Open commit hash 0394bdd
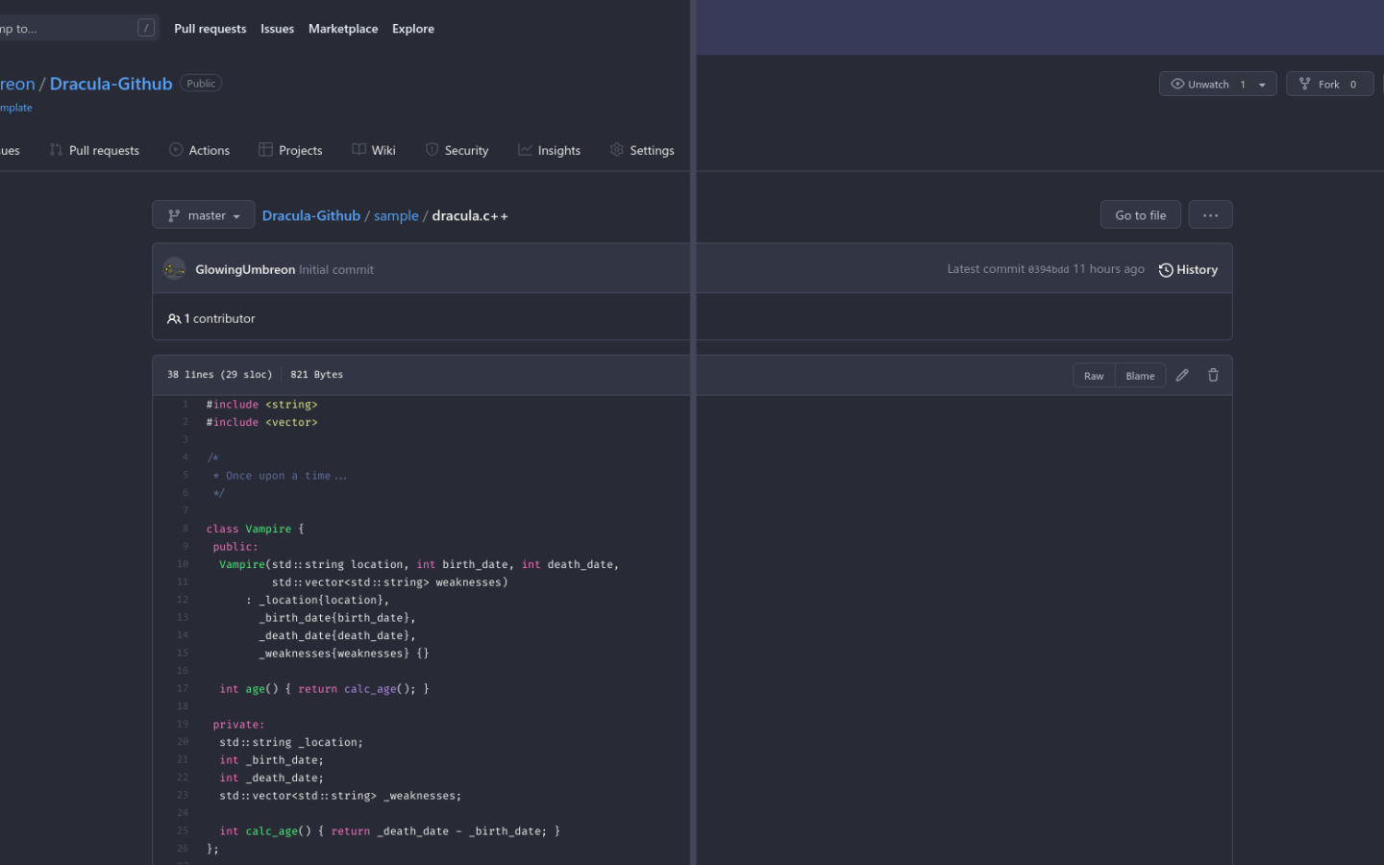Screen dimensions: 1384x865 point(1048,269)
